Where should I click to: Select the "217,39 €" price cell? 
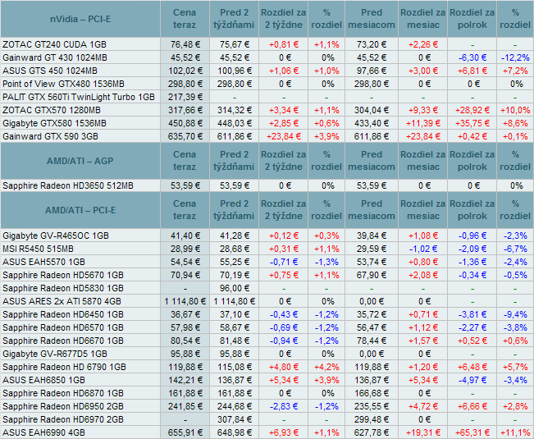tap(185, 97)
